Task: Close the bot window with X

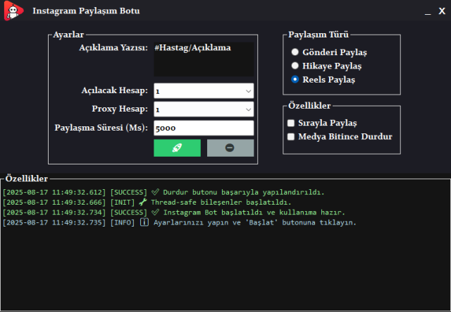Action: 441,12
